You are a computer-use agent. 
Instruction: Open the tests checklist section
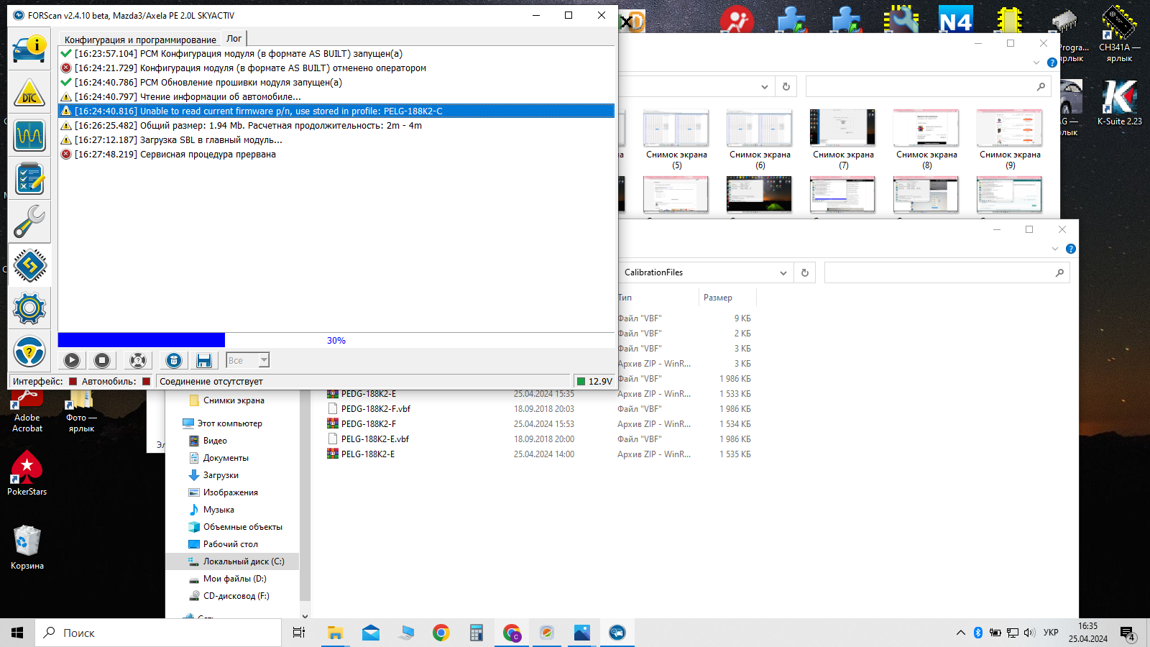[29, 179]
